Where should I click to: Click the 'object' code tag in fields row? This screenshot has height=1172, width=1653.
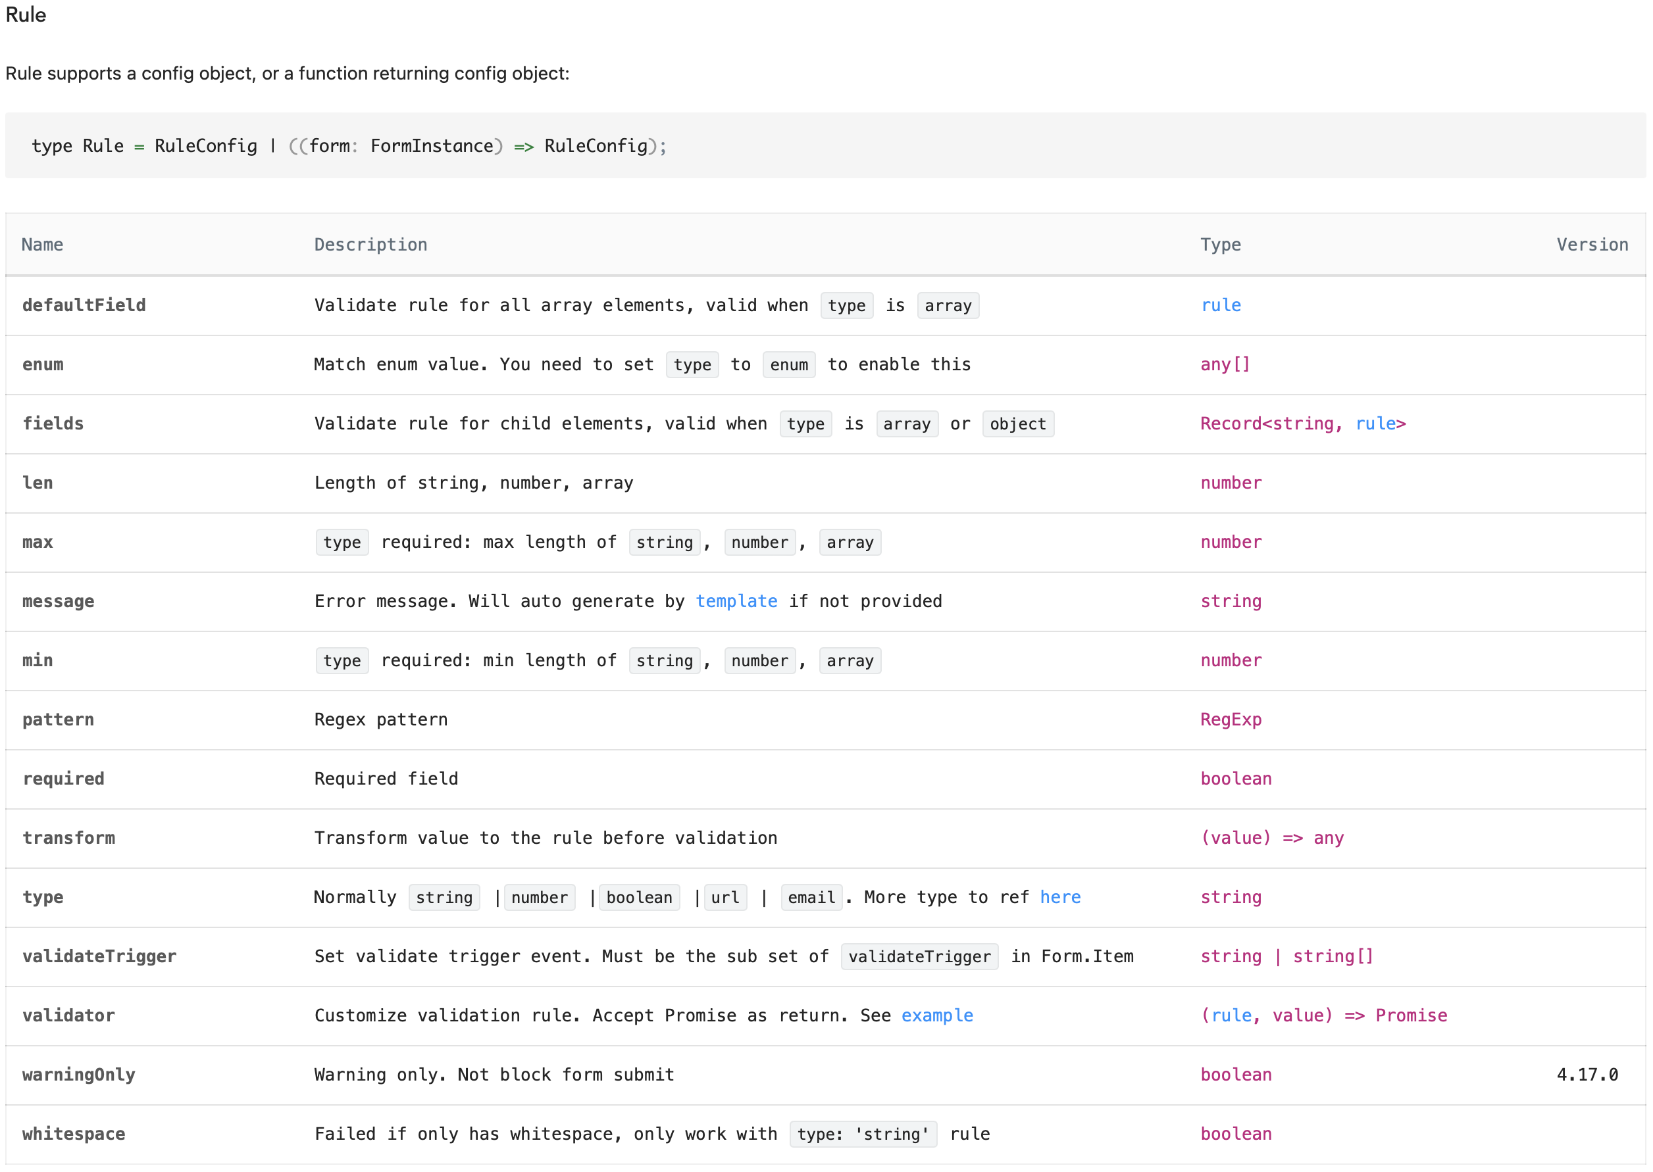point(1017,424)
